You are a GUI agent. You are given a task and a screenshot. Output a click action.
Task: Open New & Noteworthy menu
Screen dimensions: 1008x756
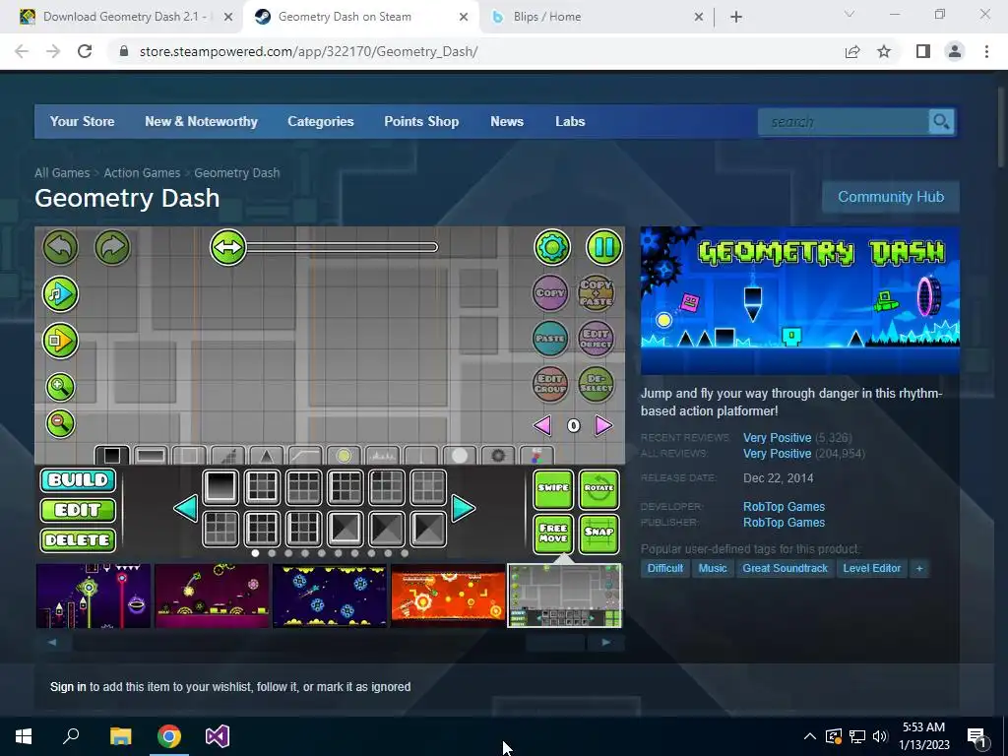pyautogui.click(x=201, y=121)
